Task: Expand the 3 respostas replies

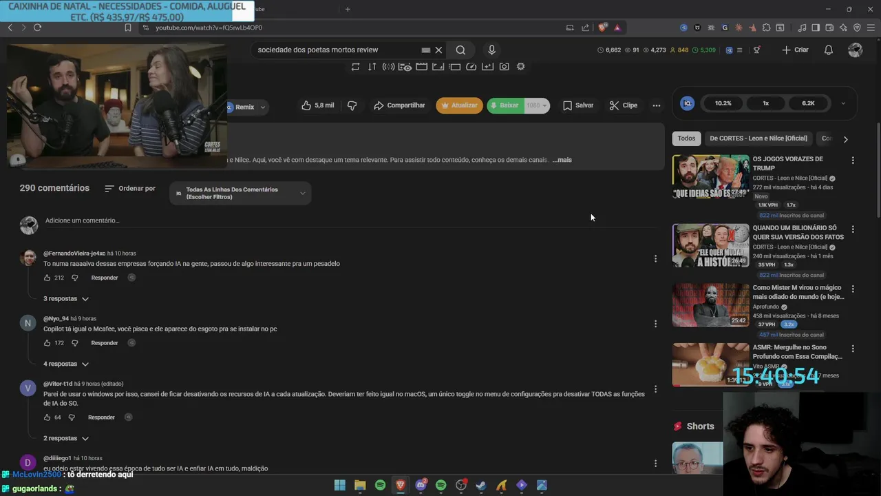Action: click(66, 299)
